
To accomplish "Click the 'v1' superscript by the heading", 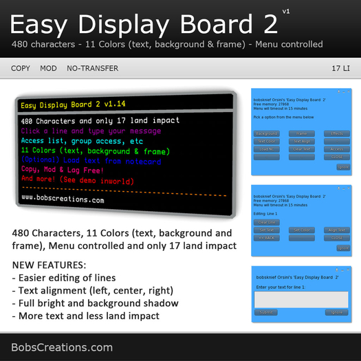I will 286,11.
